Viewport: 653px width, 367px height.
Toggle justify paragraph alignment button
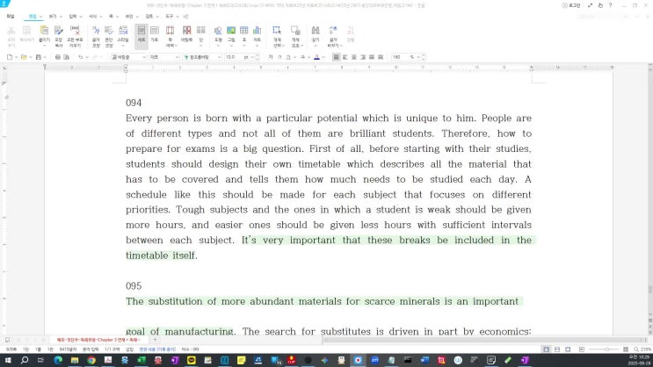(336, 57)
